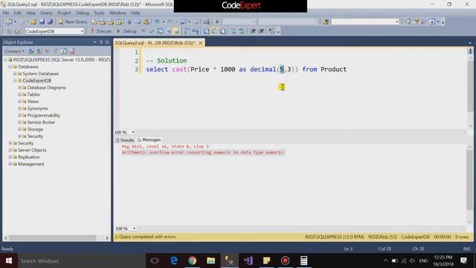Image resolution: width=476 pixels, height=268 pixels.
Task: Click the Save icon in the toolbar
Action: (42, 22)
